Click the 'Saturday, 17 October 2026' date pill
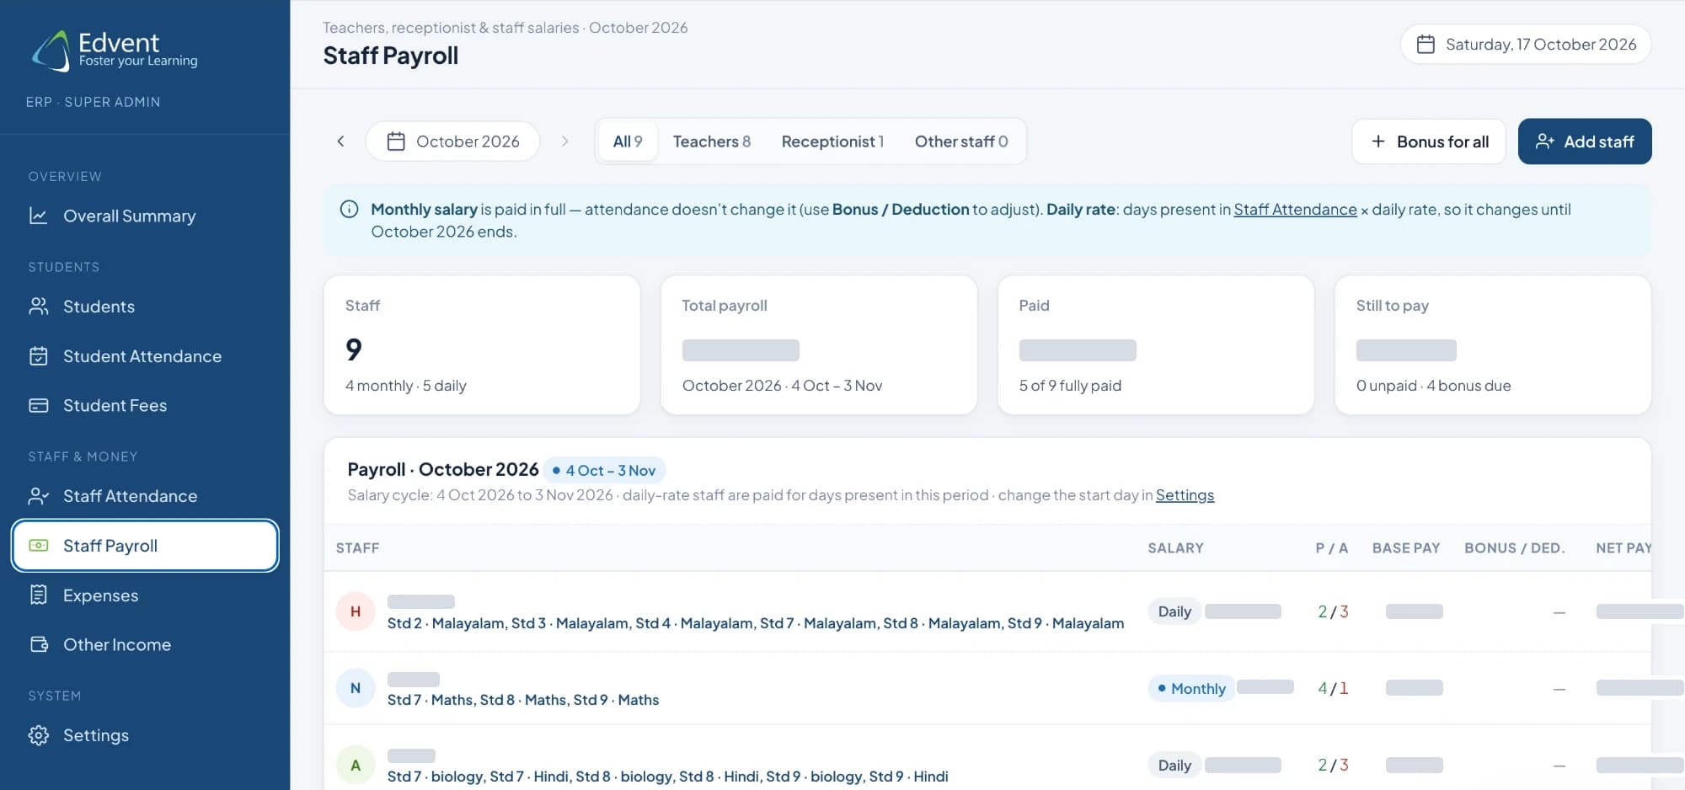Image resolution: width=1685 pixels, height=790 pixels. 1526,44
